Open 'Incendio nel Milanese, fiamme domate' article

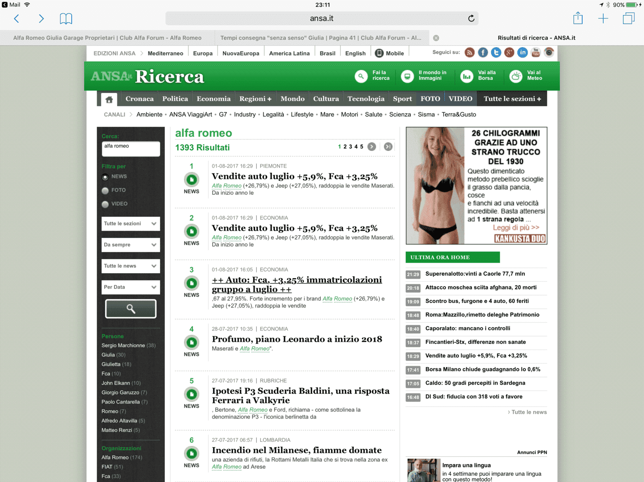tap(297, 450)
